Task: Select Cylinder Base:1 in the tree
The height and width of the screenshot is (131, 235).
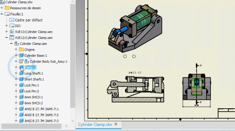Action: (x=36, y=56)
